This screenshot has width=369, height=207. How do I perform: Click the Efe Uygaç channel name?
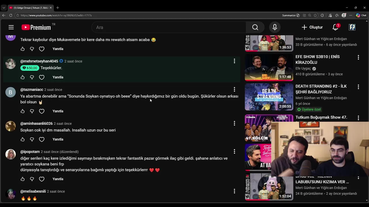(x=303, y=68)
